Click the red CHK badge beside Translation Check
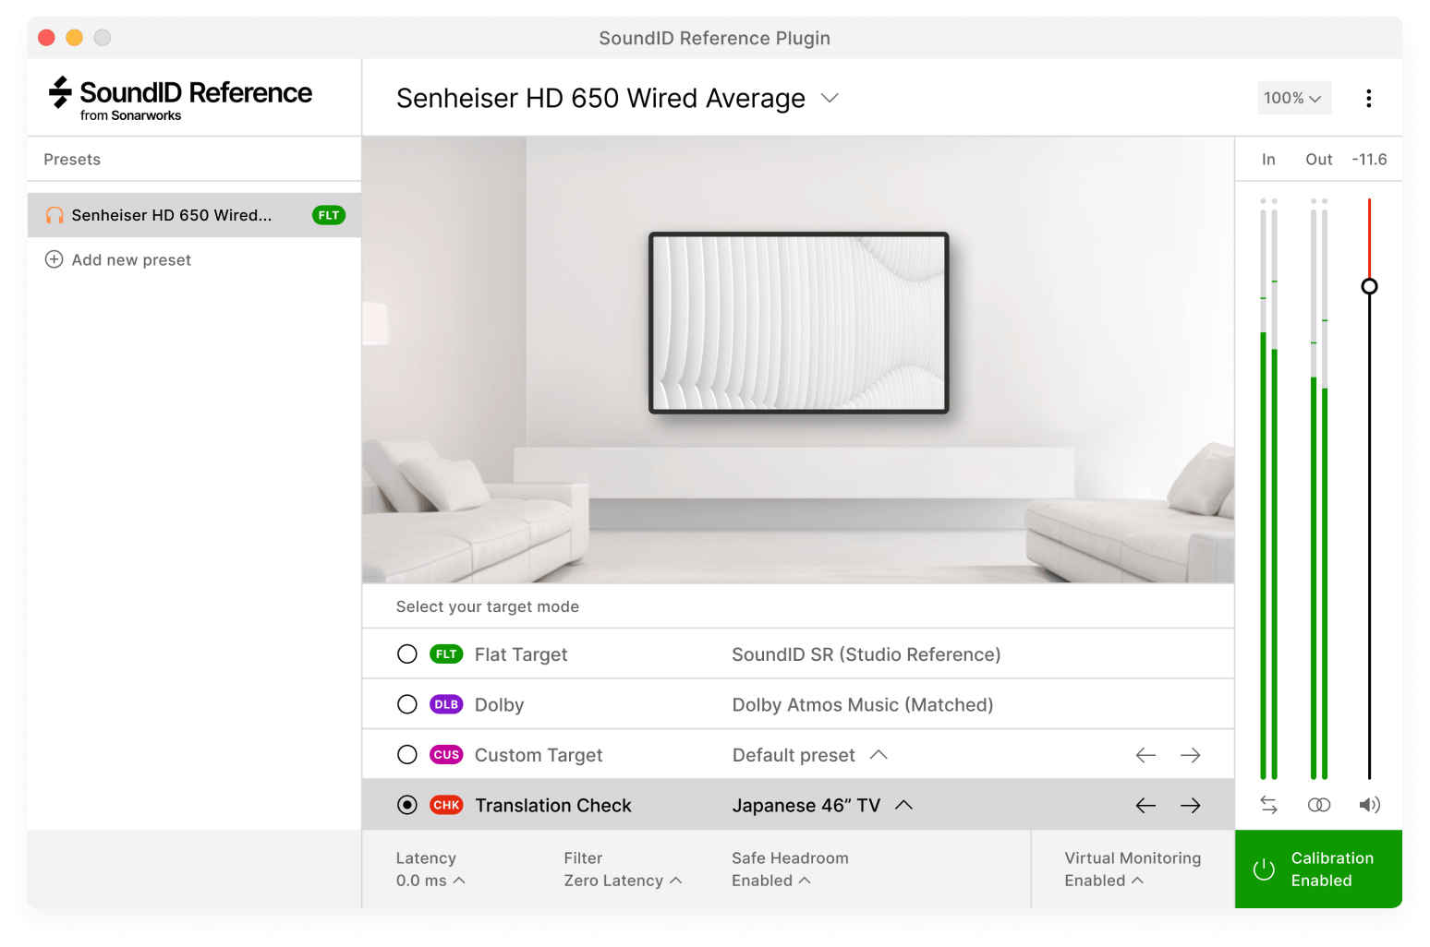Image resolution: width=1430 pixels, height=947 pixels. pyautogui.click(x=446, y=804)
